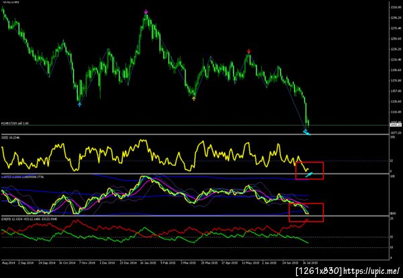Click the 1296.20 price axis label

[x=396, y=17]
